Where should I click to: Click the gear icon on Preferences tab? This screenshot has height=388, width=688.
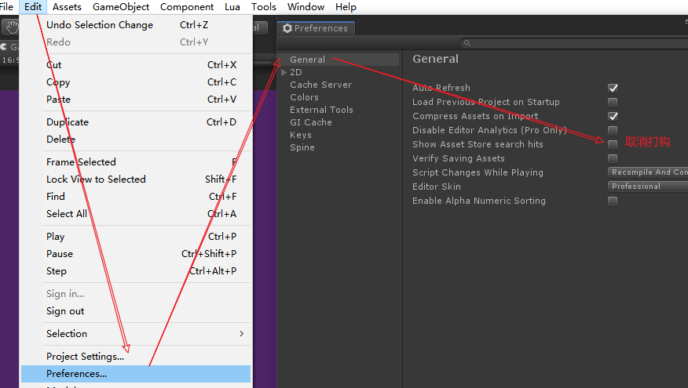tap(287, 28)
